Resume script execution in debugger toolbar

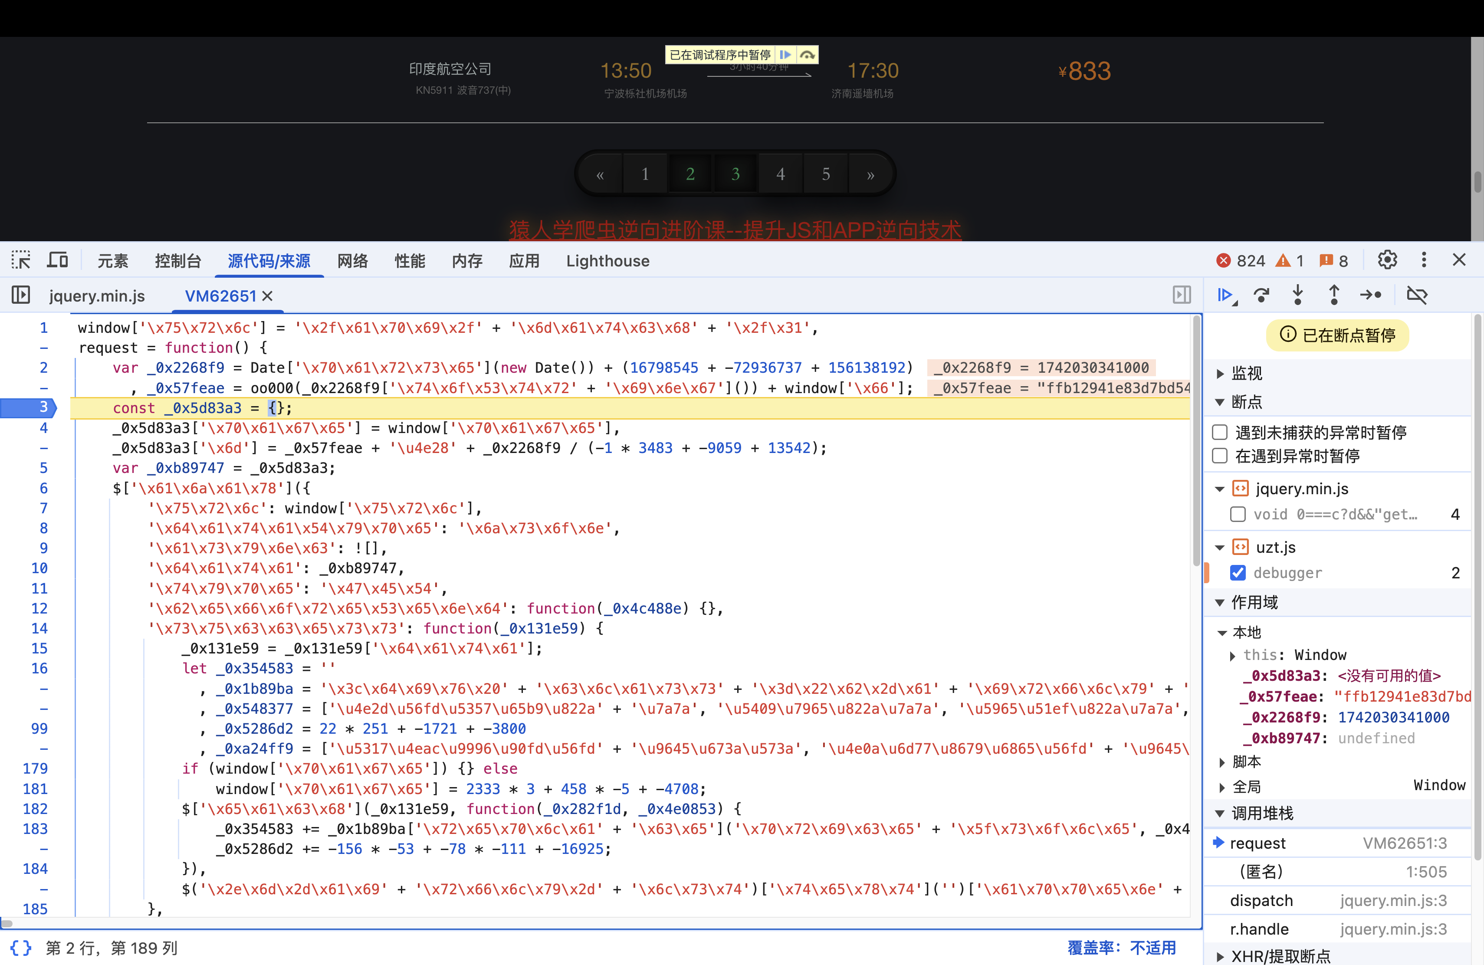(1225, 295)
